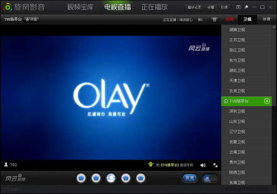This screenshot has width=277, height=194.
Task: Click the channel list scrollbar thumb
Action: (274, 68)
